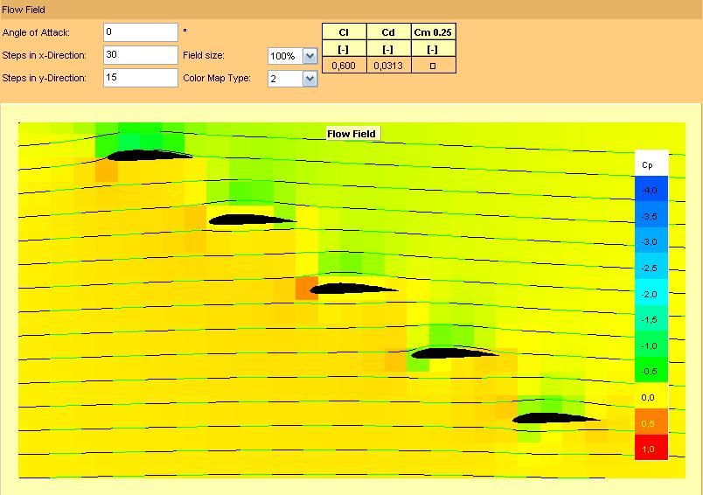
Task: Open the Field size dropdown
Action: tap(309, 56)
